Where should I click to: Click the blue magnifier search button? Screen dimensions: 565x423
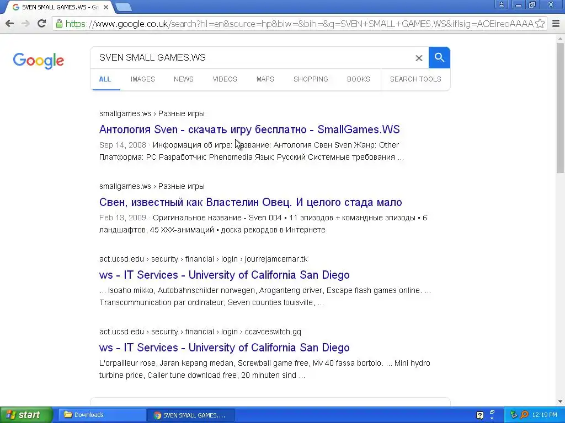[439, 57]
